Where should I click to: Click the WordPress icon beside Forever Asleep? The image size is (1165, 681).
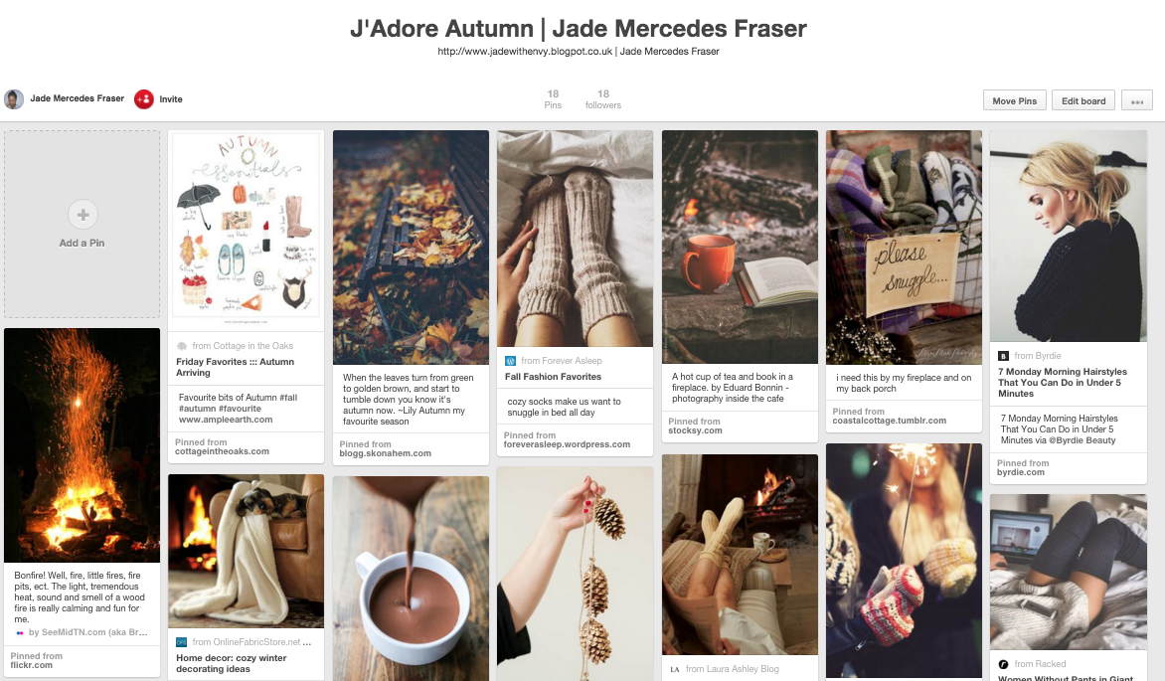(x=510, y=361)
